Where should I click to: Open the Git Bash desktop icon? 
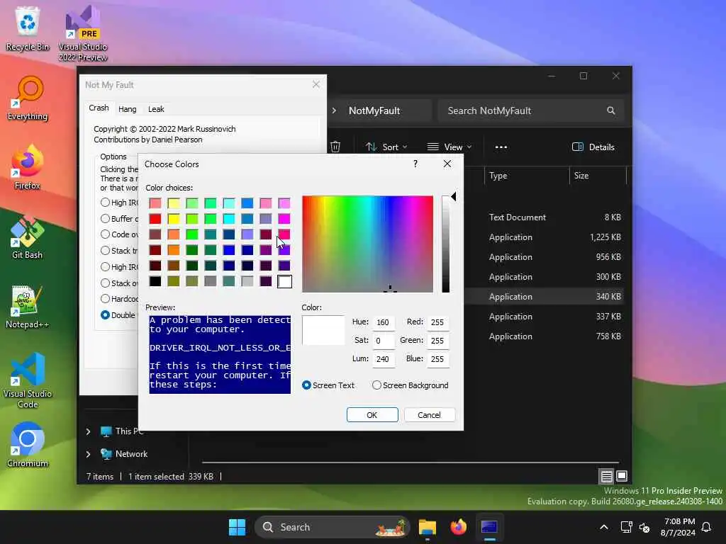click(28, 237)
